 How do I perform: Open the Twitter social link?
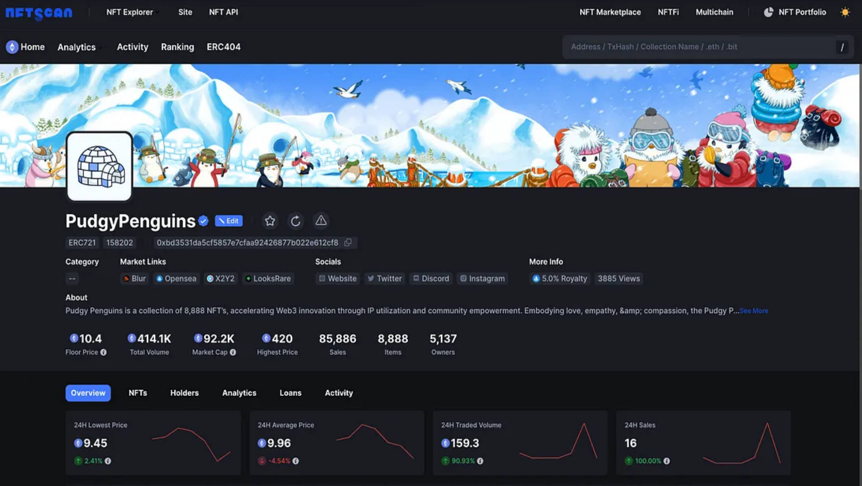[385, 279]
